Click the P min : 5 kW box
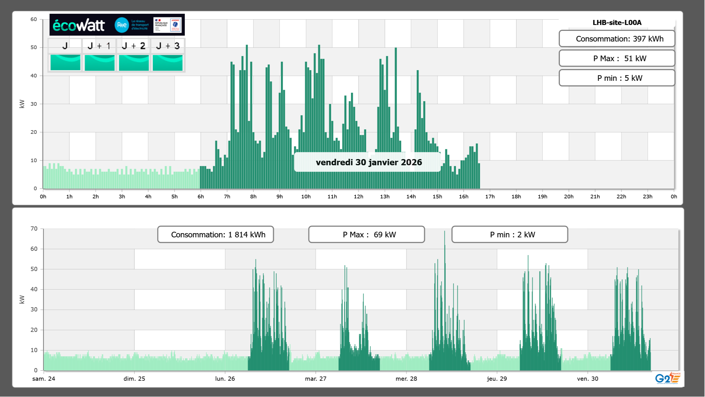This screenshot has height=397, width=705. (617, 78)
